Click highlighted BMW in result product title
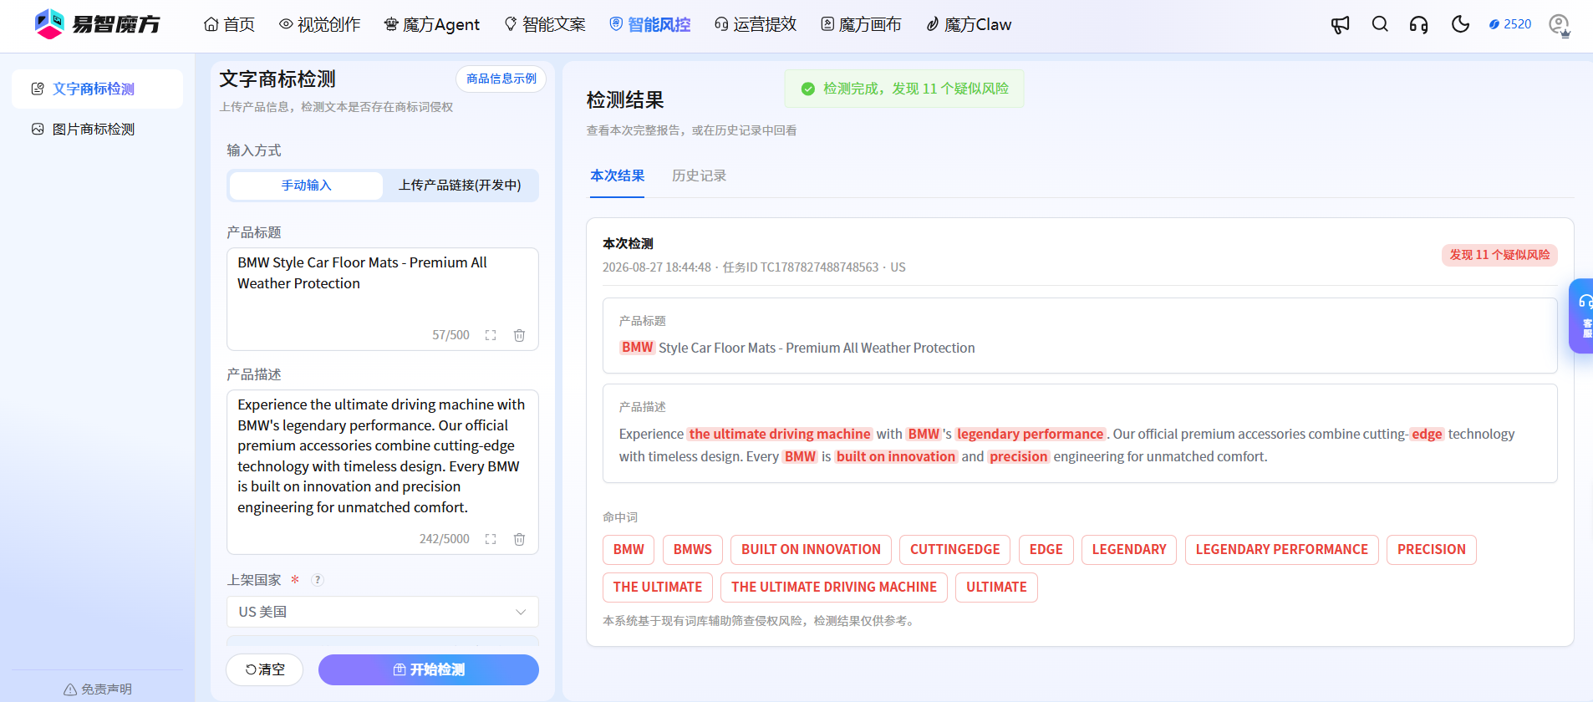Image resolution: width=1593 pixels, height=702 pixels. click(637, 348)
